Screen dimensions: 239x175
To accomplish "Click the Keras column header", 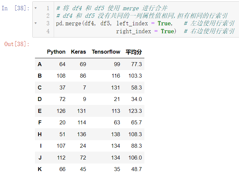I will point(78,52).
